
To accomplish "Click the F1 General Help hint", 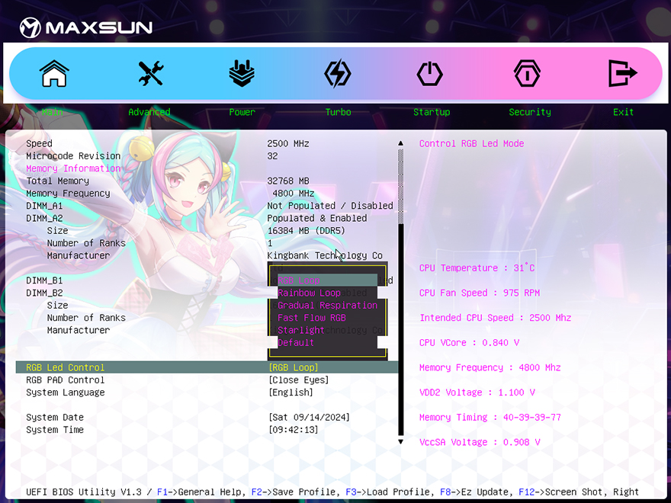I will point(201,492).
